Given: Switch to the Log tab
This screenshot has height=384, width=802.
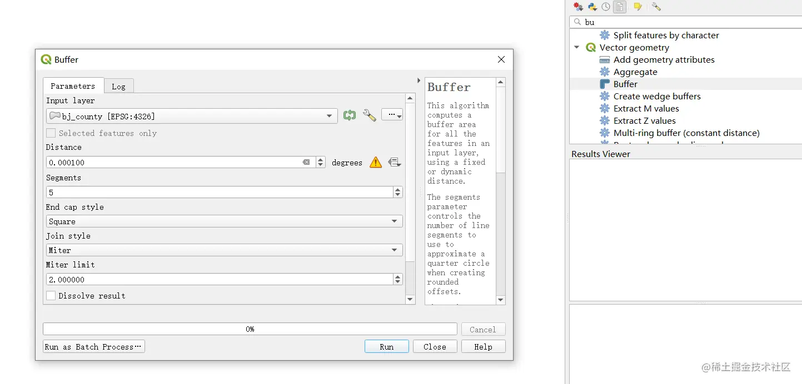Looking at the screenshot, I should [118, 86].
